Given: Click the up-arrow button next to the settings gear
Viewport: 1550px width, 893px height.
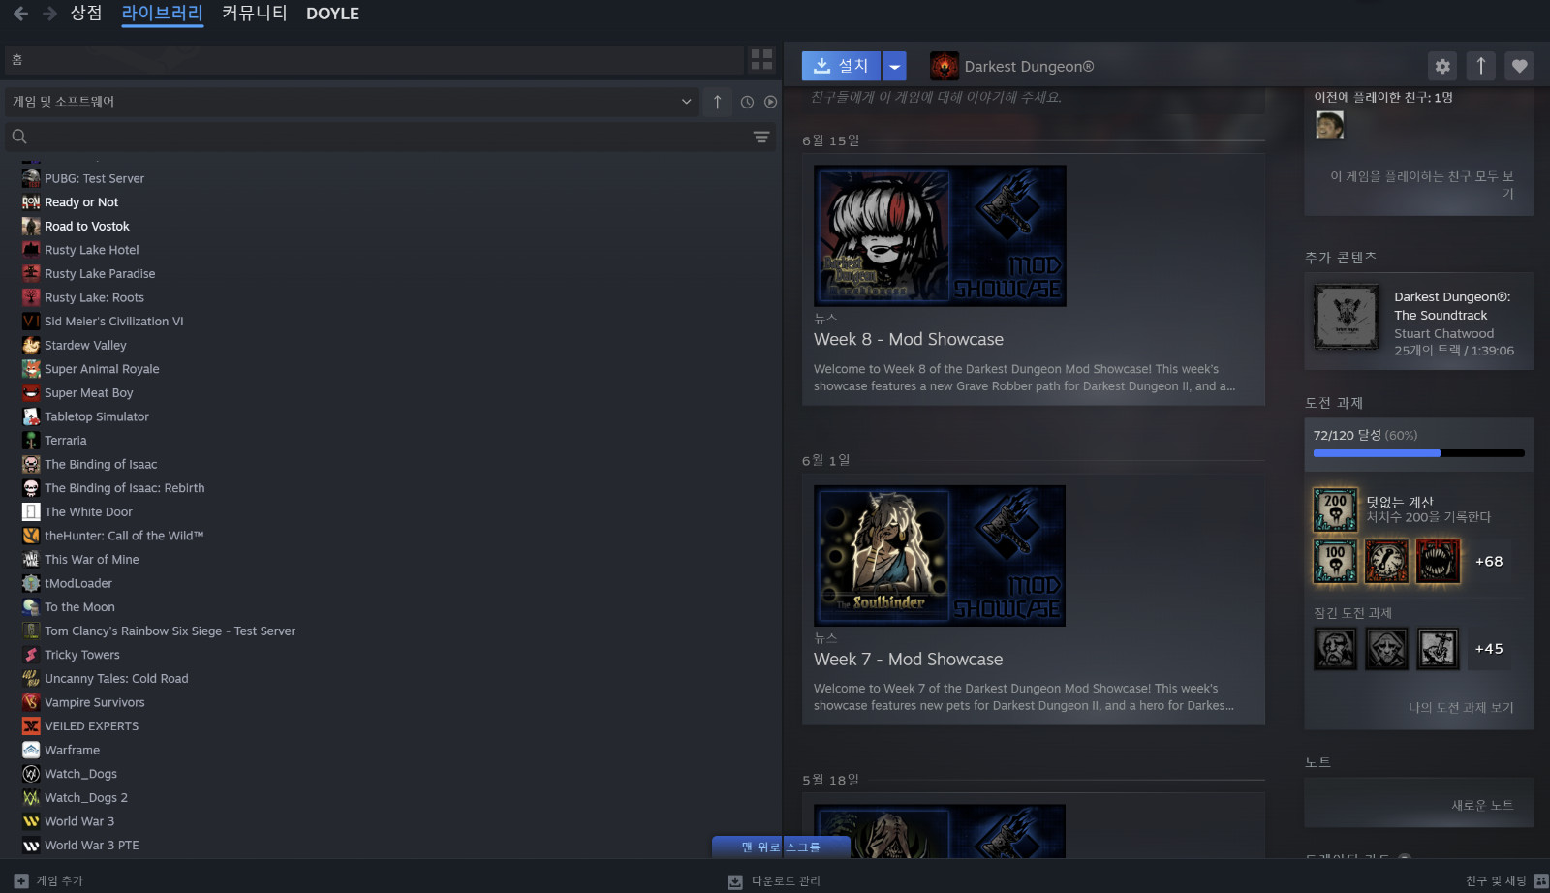Looking at the screenshot, I should tap(1480, 66).
